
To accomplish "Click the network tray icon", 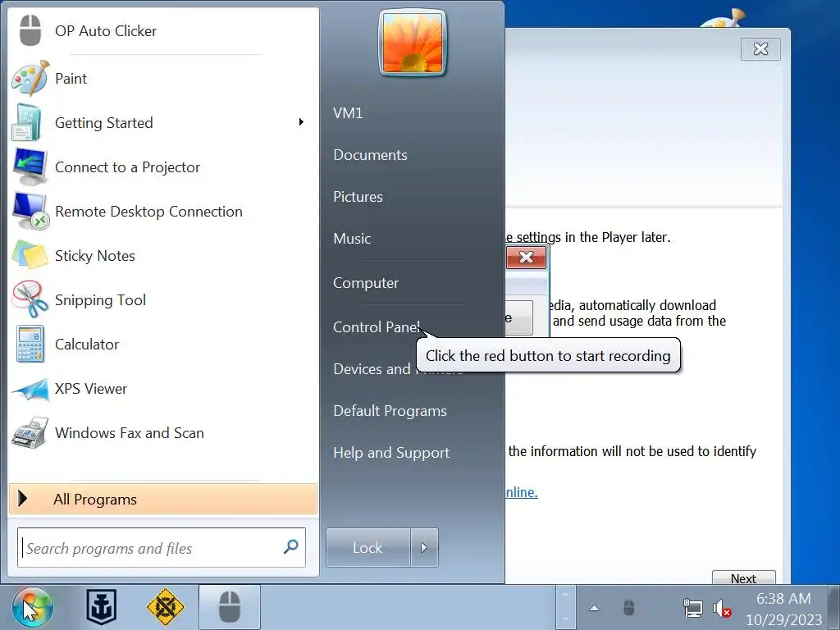I will pos(692,609).
